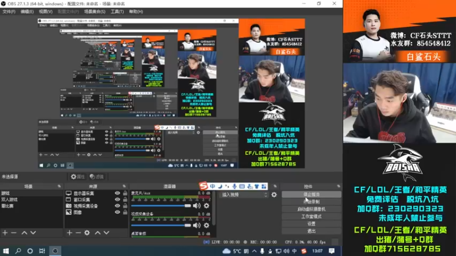456x256 pixels.
Task: Toggle visibility of 视频采集设备 source
Action: point(117,206)
